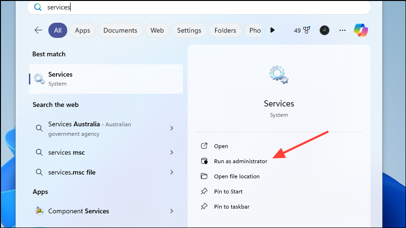Image resolution: width=406 pixels, height=228 pixels.
Task: Select the 'services msc' web suggestion
Action: pos(106,152)
